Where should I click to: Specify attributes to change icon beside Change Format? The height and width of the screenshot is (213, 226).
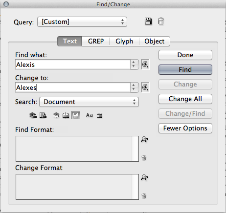pos(144,177)
